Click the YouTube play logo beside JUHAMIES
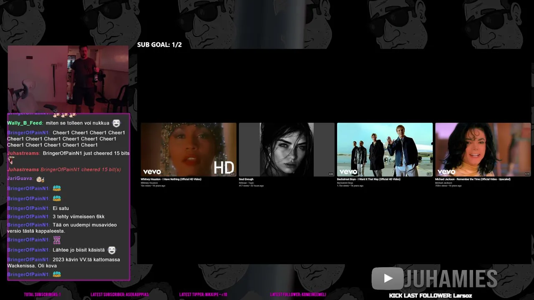This screenshot has width=534, height=300. pyautogui.click(x=387, y=278)
